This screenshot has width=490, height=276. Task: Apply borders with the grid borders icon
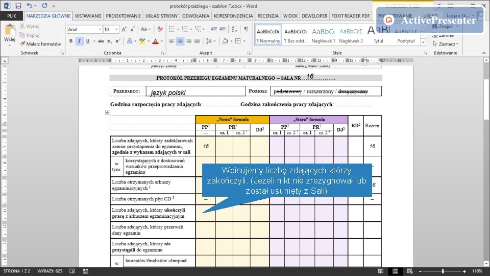click(x=238, y=41)
